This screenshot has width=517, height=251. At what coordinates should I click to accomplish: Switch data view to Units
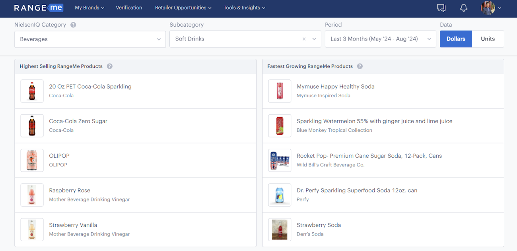click(x=488, y=39)
